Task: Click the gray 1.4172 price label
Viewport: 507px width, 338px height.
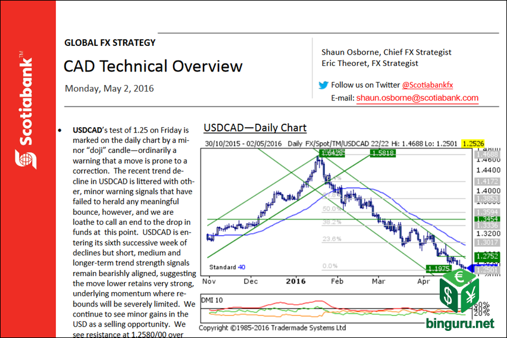Action: 487,181
